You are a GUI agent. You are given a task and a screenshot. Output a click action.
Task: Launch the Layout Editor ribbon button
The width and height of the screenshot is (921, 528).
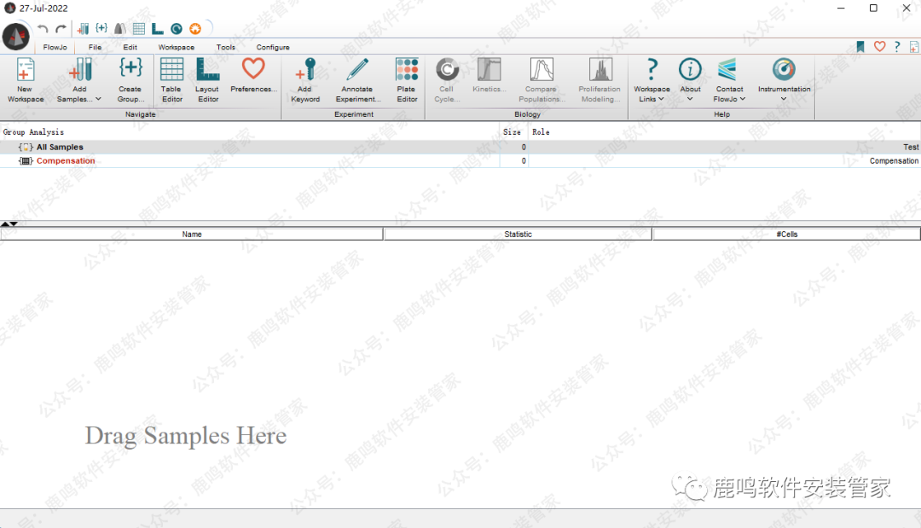tap(207, 71)
